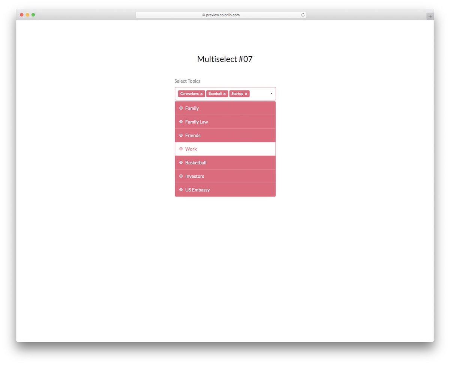Collapse the Select Topics dropdown arrow
Image resolution: width=450 pixels, height=365 pixels.
point(271,94)
